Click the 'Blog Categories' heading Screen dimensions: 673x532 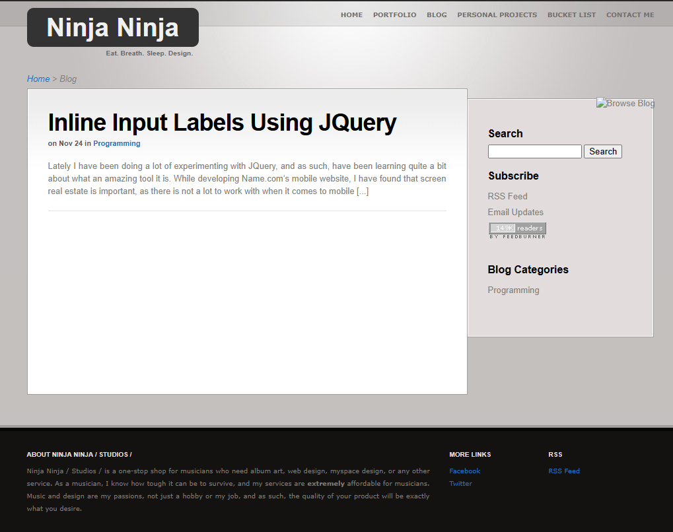tap(528, 269)
